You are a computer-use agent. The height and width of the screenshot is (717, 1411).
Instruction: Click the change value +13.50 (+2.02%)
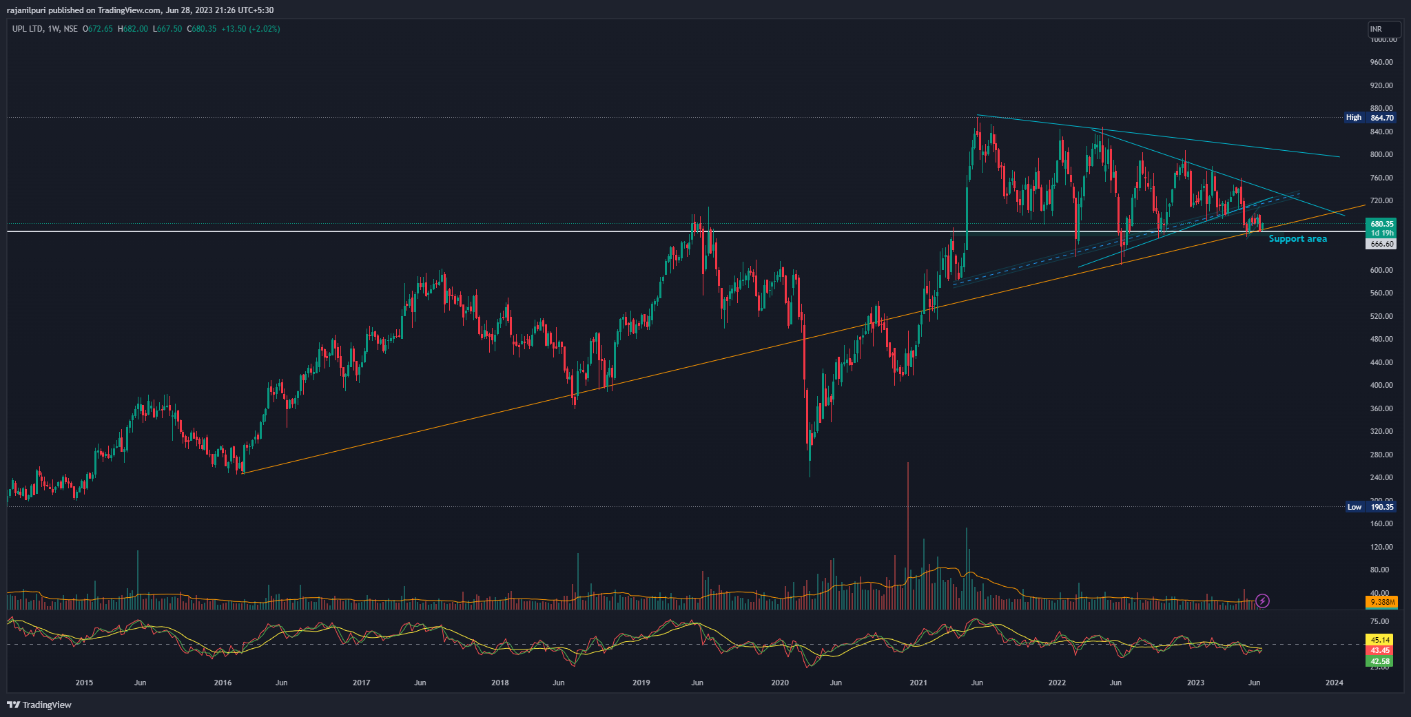pyautogui.click(x=251, y=29)
